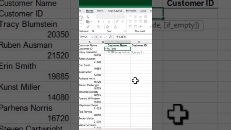
Task: Open the Font Color palette arrow
Action: (x=119, y=27)
